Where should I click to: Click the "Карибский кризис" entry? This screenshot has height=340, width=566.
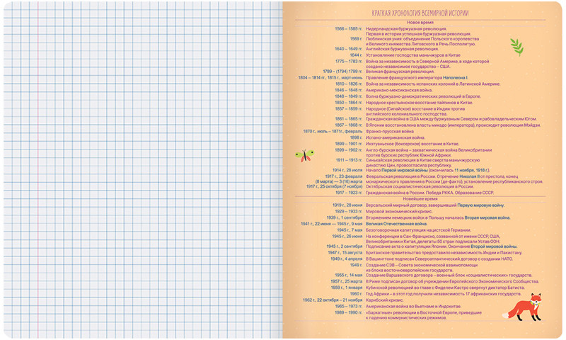click(386, 300)
